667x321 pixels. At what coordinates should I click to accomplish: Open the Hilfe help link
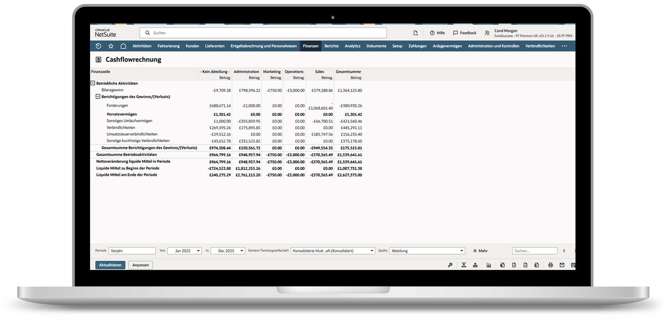pos(437,33)
